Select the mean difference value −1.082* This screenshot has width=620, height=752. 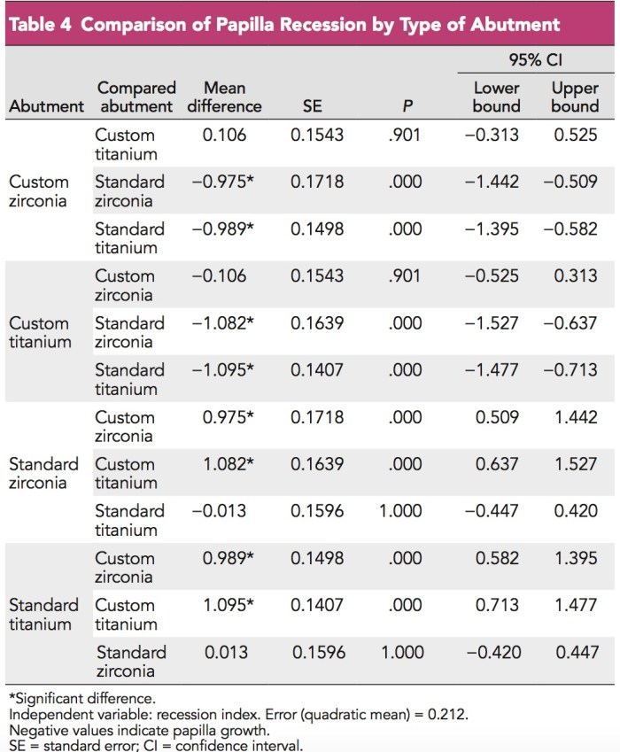click(x=223, y=323)
